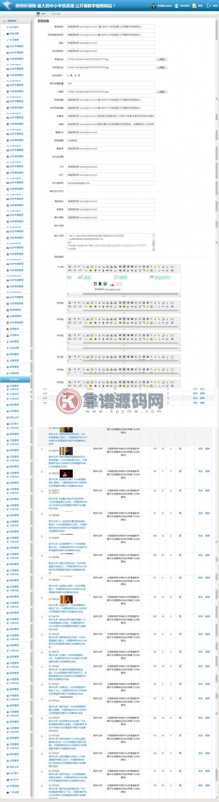The height and width of the screenshot is (802, 219).
Task: Click fullscreen icon in PC版 editor toolbar
Action: pos(172,267)
